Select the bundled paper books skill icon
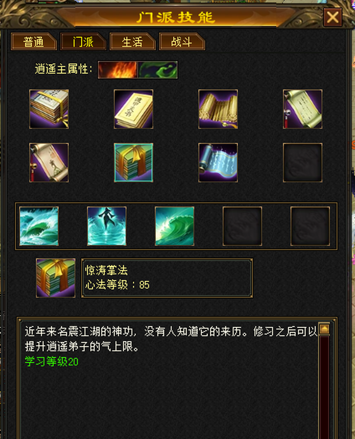Screen dimensions: 355x439 tap(49, 109)
